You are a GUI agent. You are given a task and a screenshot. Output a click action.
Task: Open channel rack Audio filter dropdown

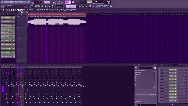point(172,65)
